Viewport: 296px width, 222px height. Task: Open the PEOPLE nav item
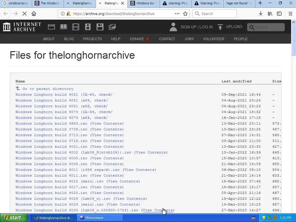point(240,39)
